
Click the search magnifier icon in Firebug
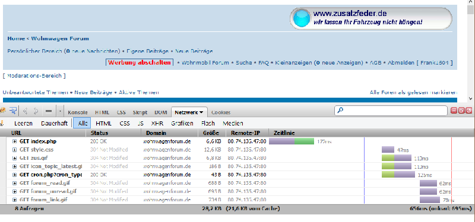coord(340,111)
